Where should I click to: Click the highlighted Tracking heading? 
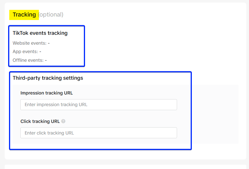click(x=24, y=14)
